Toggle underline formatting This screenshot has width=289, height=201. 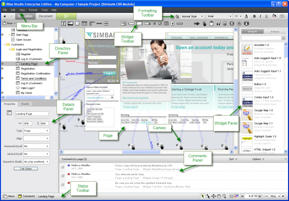(x=266, y=16)
